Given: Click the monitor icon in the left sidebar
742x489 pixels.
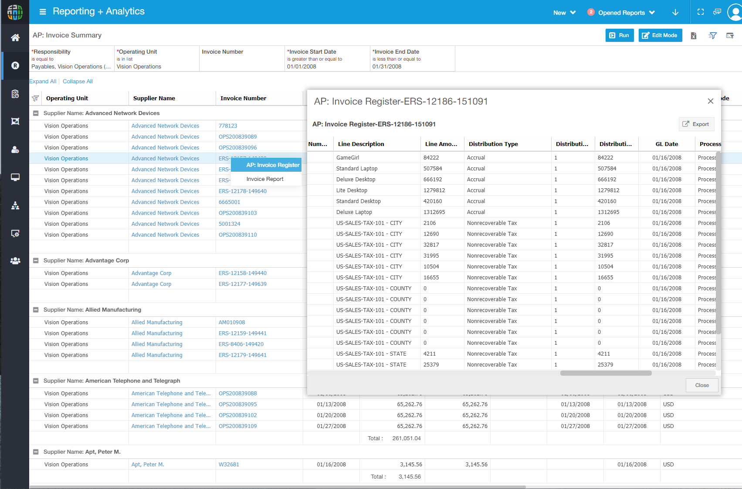Looking at the screenshot, I should coord(15,177).
